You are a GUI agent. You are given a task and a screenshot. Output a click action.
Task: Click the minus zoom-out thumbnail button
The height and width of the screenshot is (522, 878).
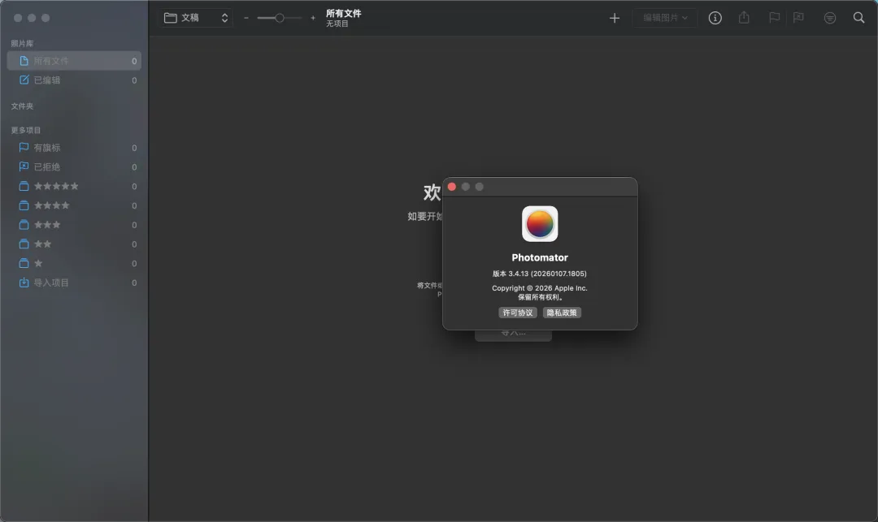point(246,18)
